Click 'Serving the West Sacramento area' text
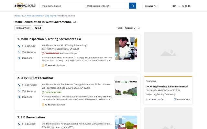This screenshot has height=129, width=207. 164,90
